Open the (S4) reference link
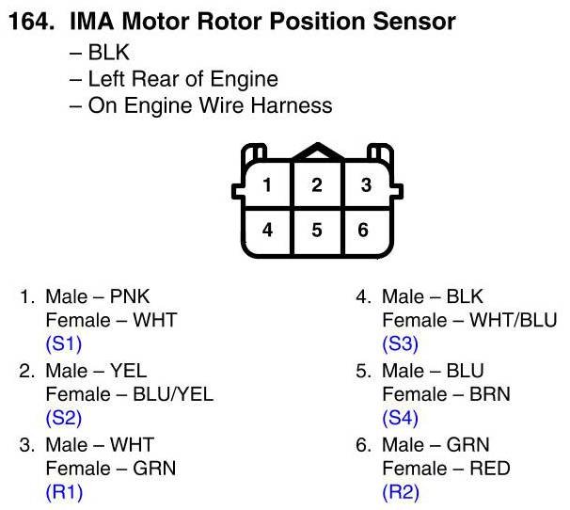Viewport: 570px width, 510px height. 400,418
